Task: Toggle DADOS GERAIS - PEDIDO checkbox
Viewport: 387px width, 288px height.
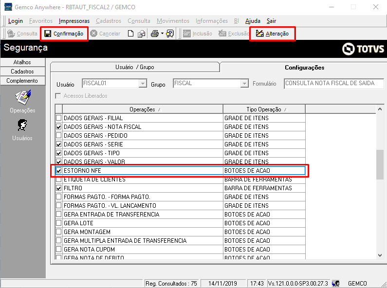Action: [x=59, y=135]
